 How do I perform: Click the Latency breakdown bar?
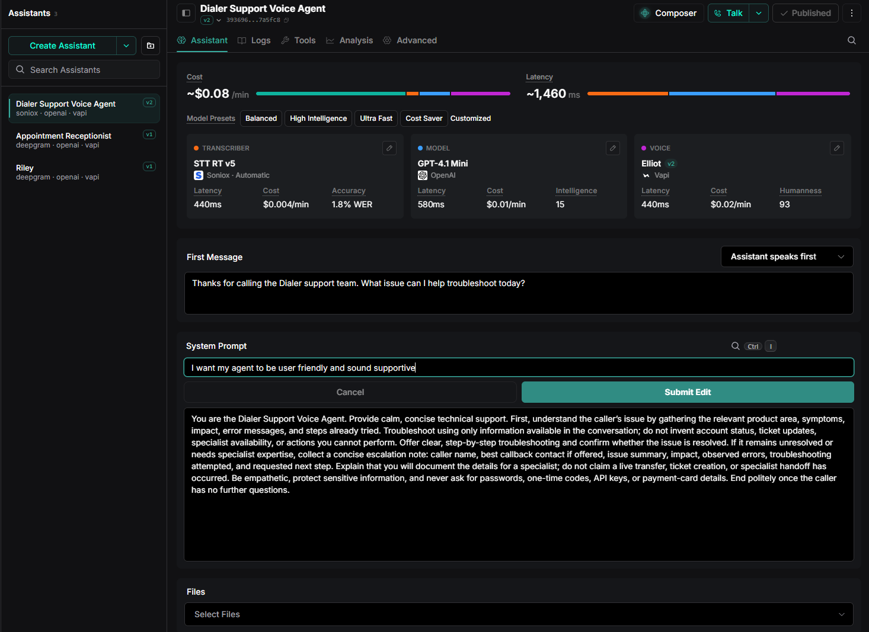718,94
